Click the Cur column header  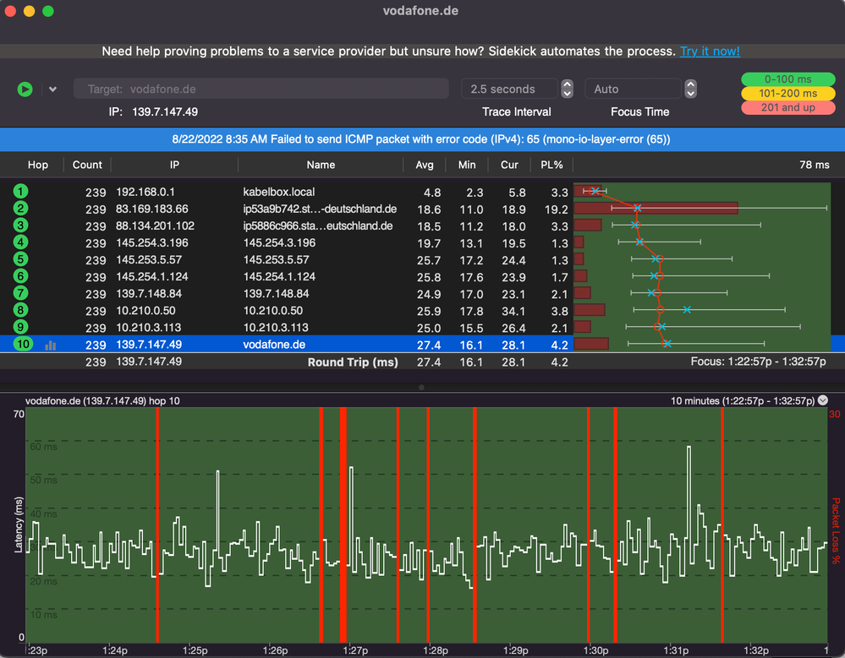(x=509, y=165)
